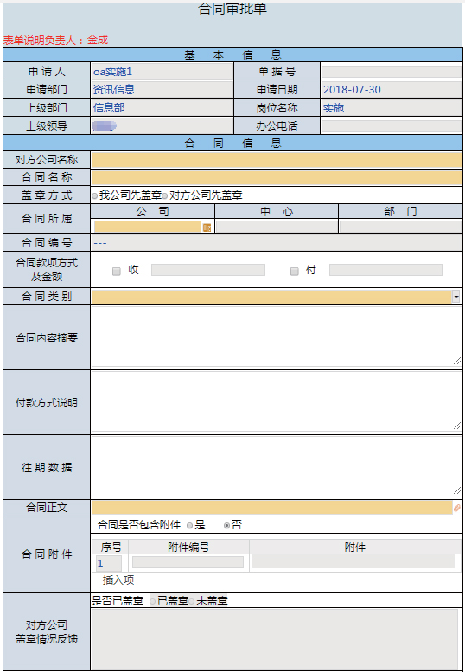
Task: Choose 否 for 合同是否包含附件
Action: (x=227, y=526)
